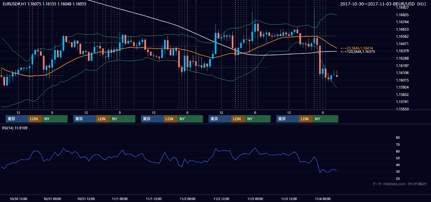
Task: Click the HistData.com data source credit
Action: tap(400, 184)
